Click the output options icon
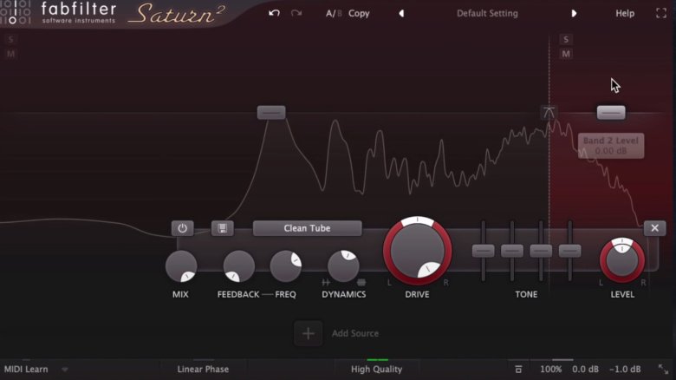 click(x=518, y=370)
